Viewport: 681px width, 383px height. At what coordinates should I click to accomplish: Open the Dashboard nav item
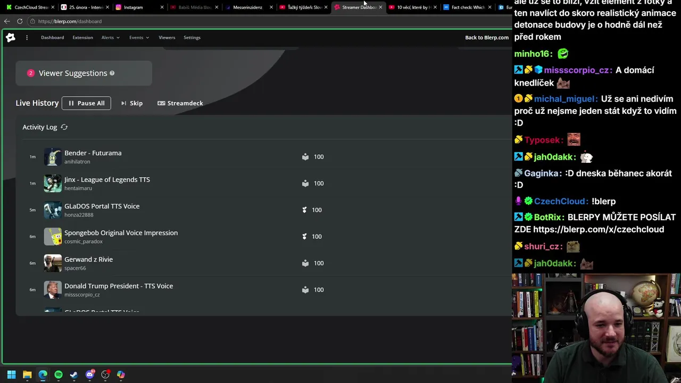tap(52, 37)
